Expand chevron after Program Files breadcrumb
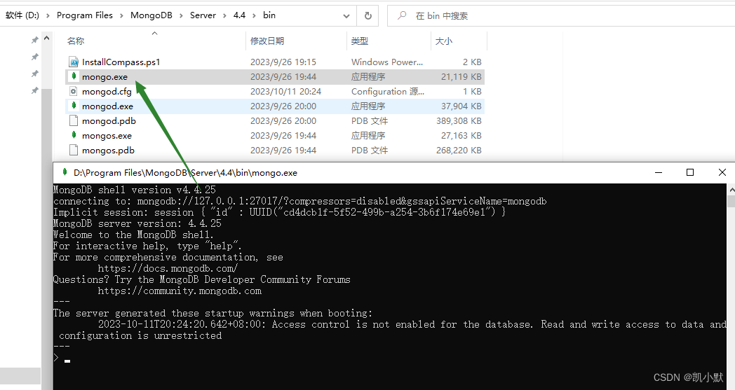Viewport: 735px width, 390px height. coord(121,15)
